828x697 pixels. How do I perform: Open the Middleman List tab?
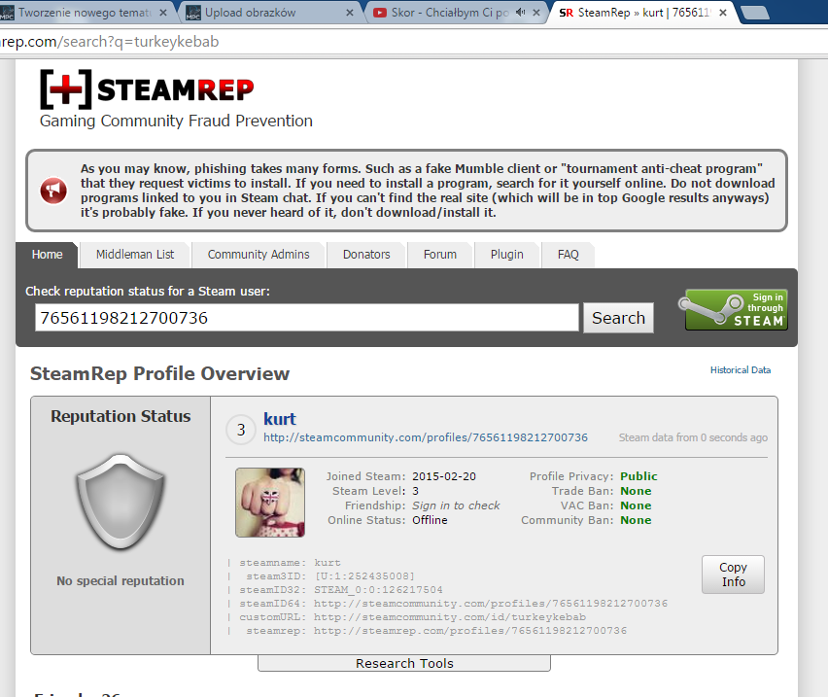click(x=135, y=255)
